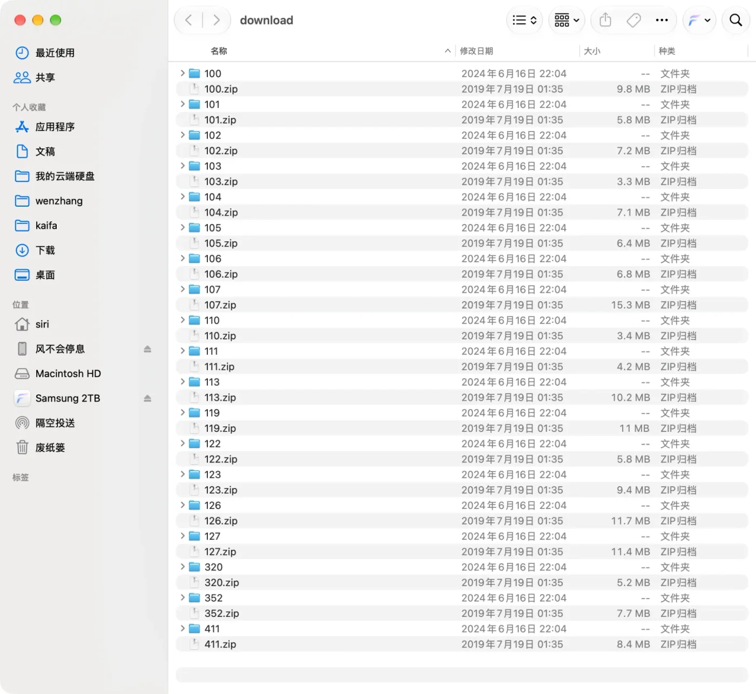Select the file 352.zip
Screen dimensions: 756x694
pyautogui.click(x=462, y=613)
